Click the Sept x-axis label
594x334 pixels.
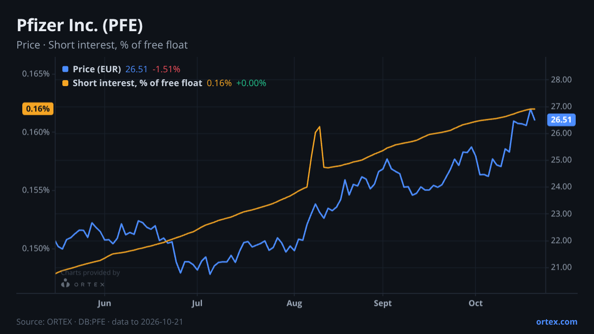click(383, 303)
